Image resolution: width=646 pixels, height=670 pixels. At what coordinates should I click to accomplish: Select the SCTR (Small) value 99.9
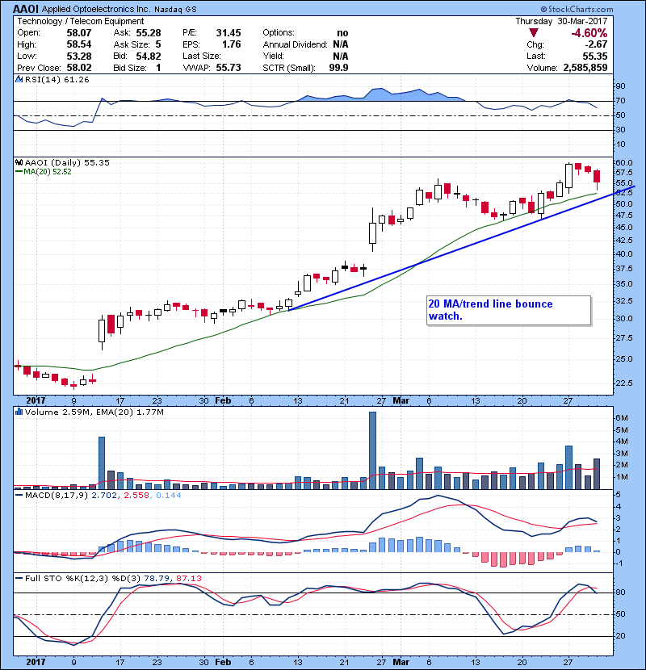[x=338, y=68]
